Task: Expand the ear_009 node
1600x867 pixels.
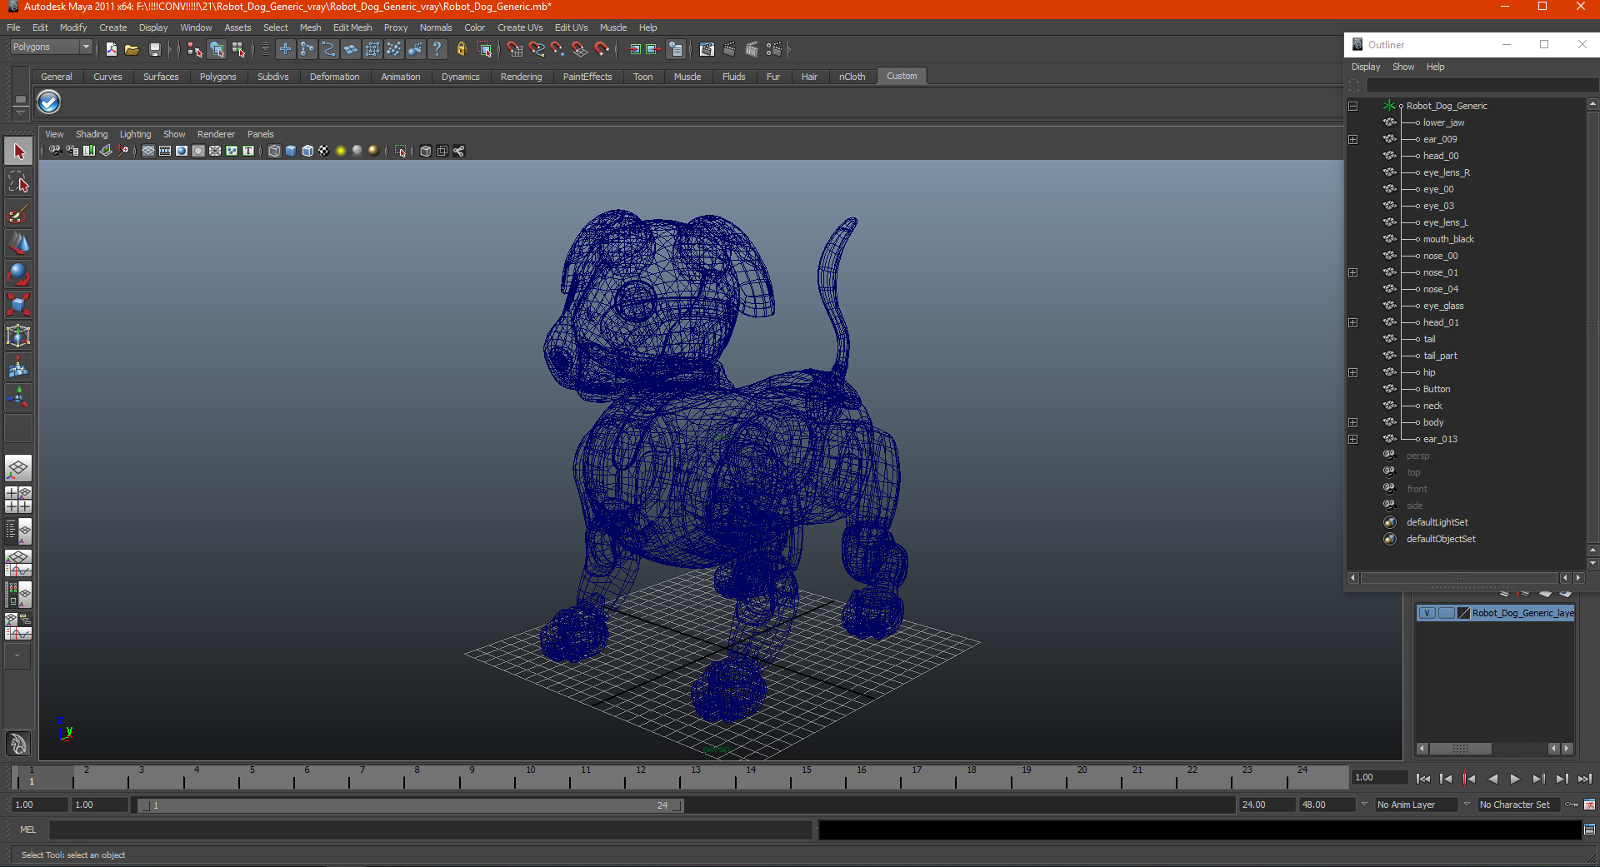Action: click(1352, 139)
